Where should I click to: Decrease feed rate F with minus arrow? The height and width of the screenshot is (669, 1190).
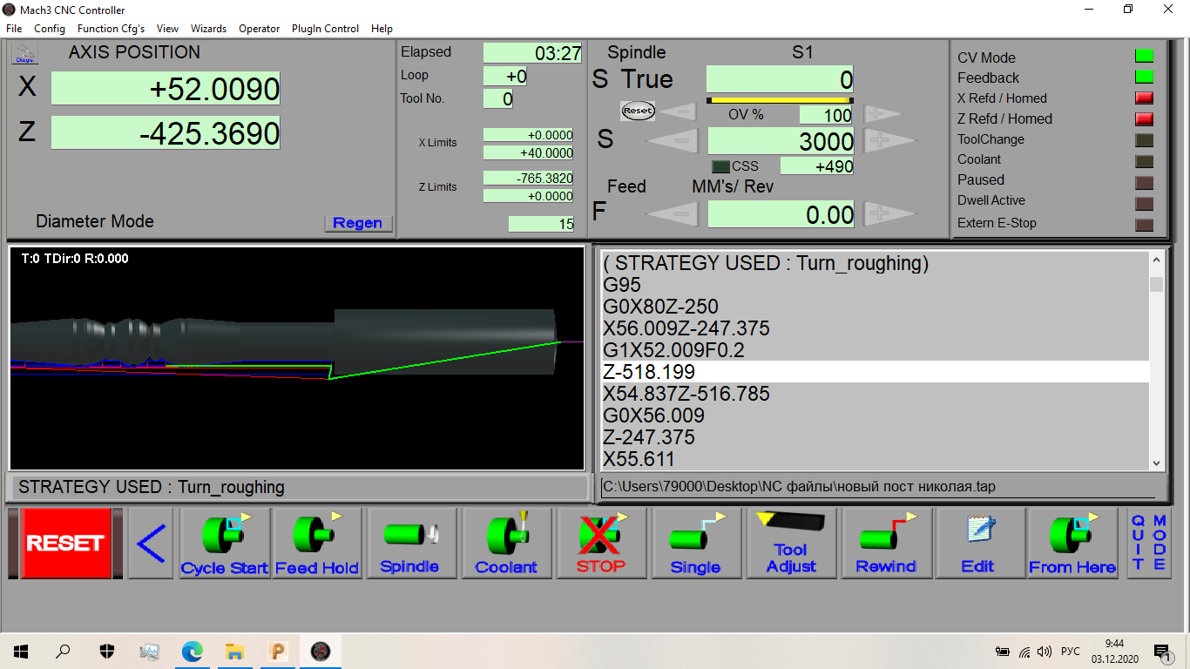pos(672,213)
